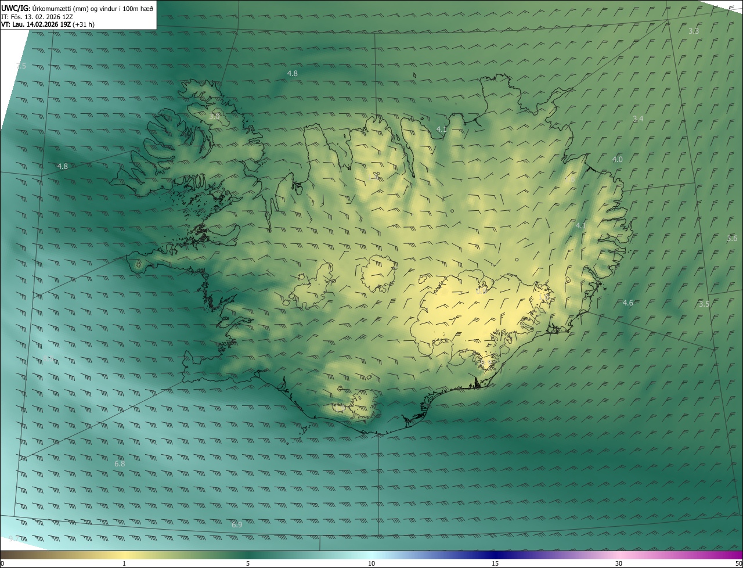The width and height of the screenshot is (743, 568).
Task: Click the 10 tick label on color scale
Action: [x=371, y=563]
